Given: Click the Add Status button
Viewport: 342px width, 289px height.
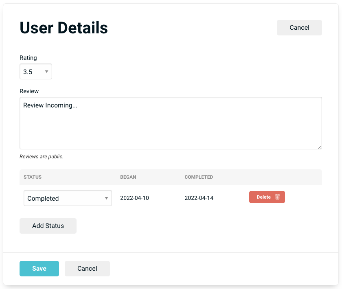Looking at the screenshot, I should click(48, 226).
